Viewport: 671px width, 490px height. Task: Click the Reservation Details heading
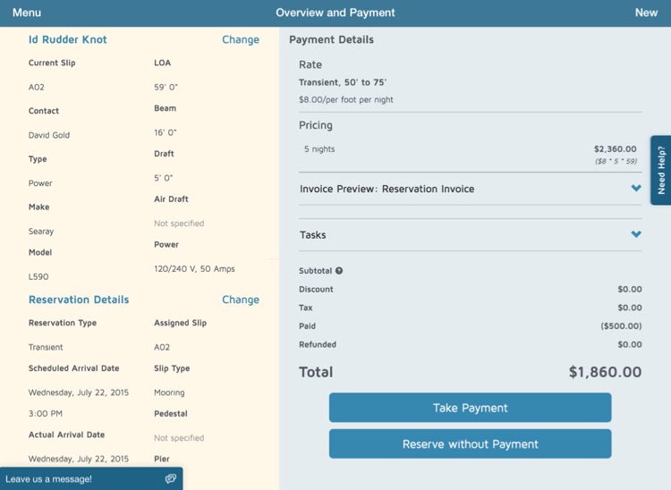(x=79, y=300)
